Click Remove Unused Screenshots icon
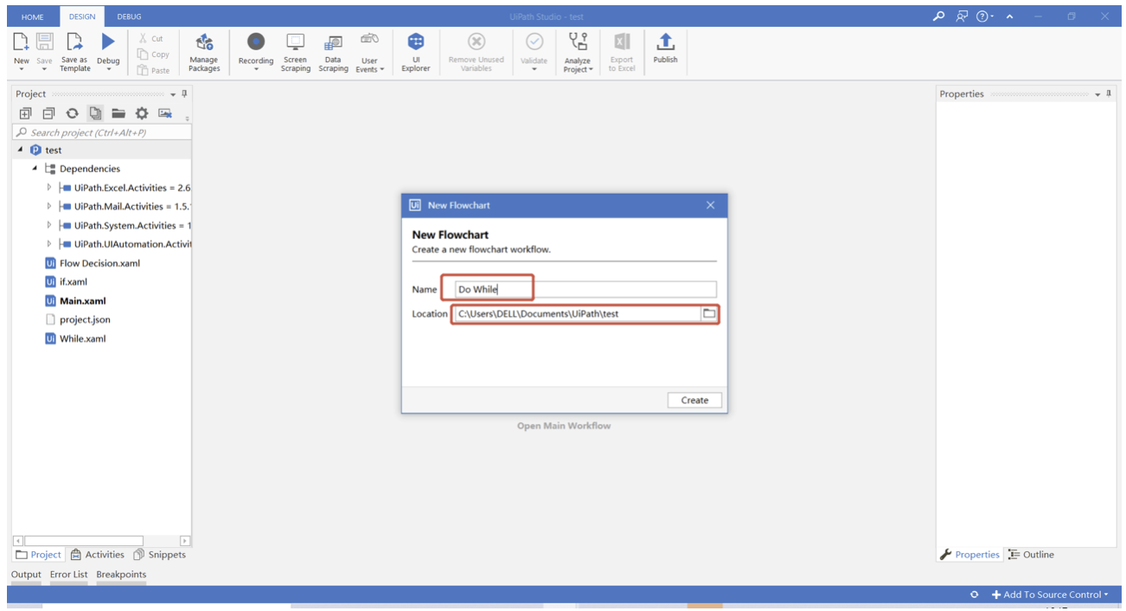1126x611 pixels. (165, 113)
